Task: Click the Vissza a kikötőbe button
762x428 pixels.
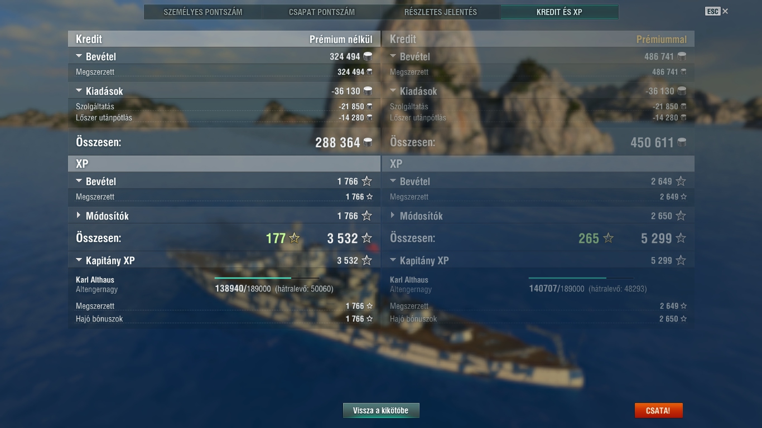Action: pos(381,411)
